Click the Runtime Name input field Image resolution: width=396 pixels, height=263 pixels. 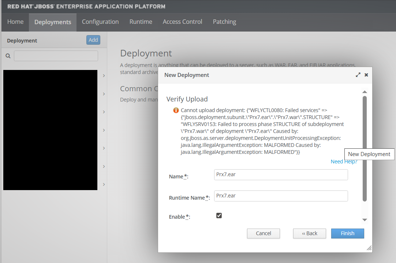click(281, 196)
